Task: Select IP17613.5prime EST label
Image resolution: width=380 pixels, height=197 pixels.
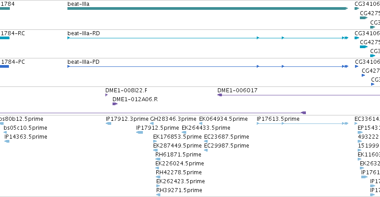Action: point(278,119)
